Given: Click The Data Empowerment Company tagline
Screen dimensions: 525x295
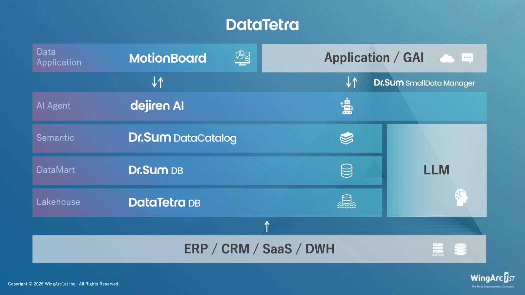Looking at the screenshot, I should point(493,286).
